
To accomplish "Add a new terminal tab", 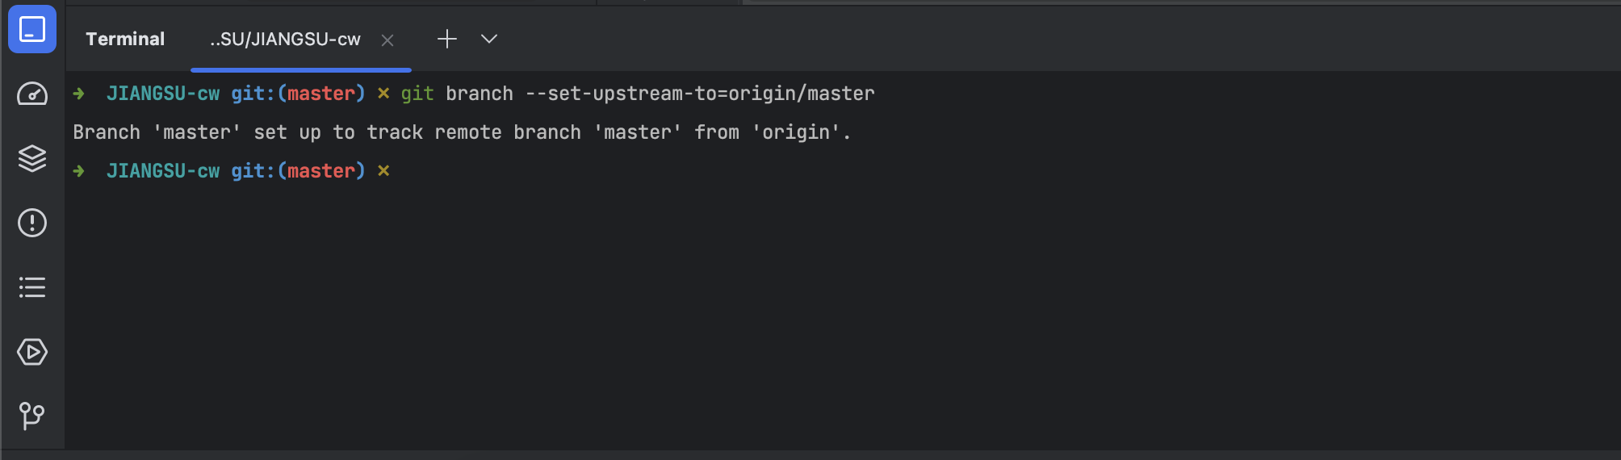I will (x=447, y=39).
